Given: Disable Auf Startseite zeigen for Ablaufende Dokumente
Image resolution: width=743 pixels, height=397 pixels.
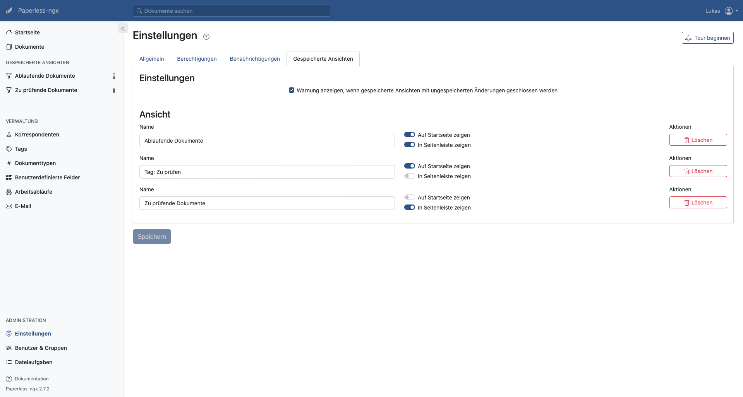Looking at the screenshot, I should point(409,135).
